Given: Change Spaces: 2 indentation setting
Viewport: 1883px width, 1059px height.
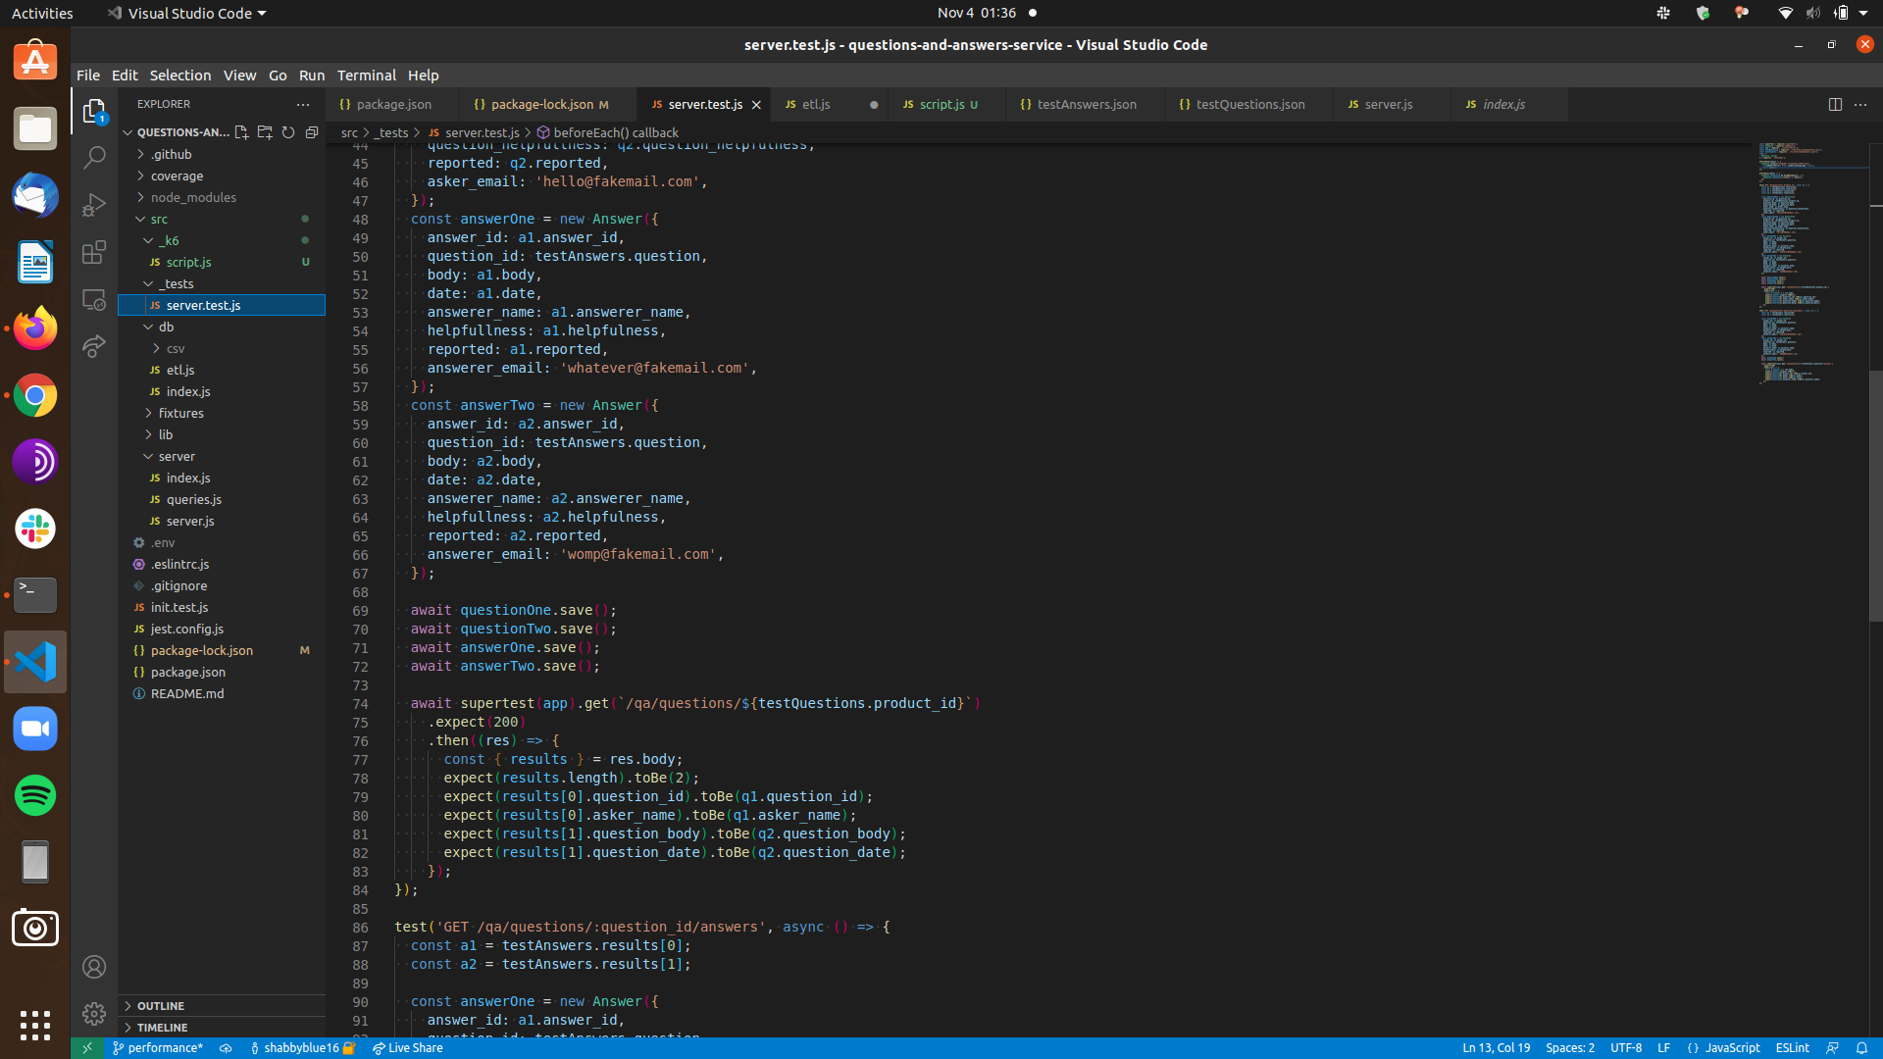Looking at the screenshot, I should (1569, 1048).
